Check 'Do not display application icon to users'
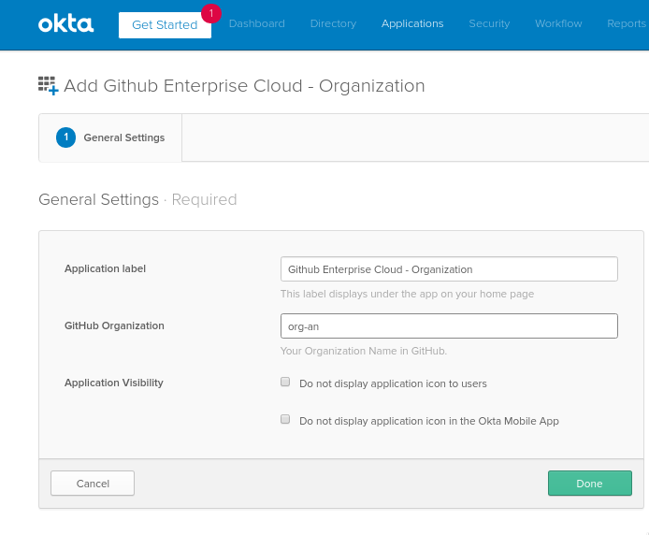649x535 pixels. (285, 382)
